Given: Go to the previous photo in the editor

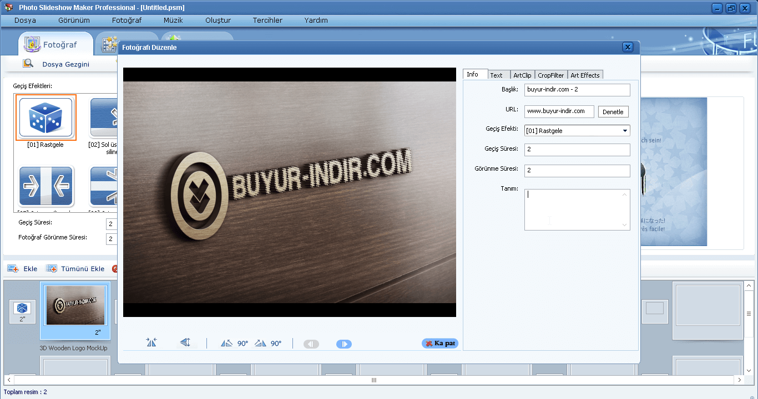Looking at the screenshot, I should 311,344.
